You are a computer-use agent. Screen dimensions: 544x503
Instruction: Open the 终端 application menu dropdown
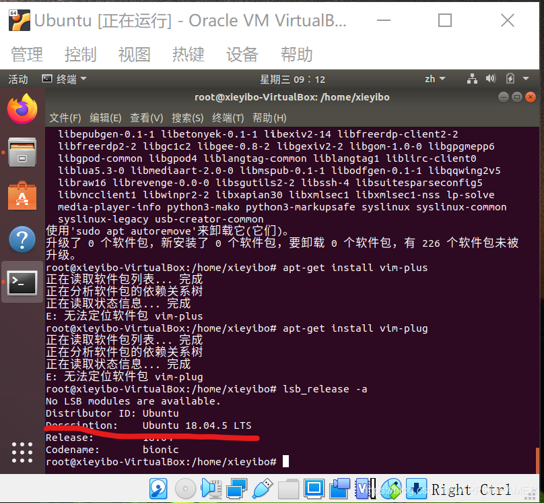click(x=65, y=79)
